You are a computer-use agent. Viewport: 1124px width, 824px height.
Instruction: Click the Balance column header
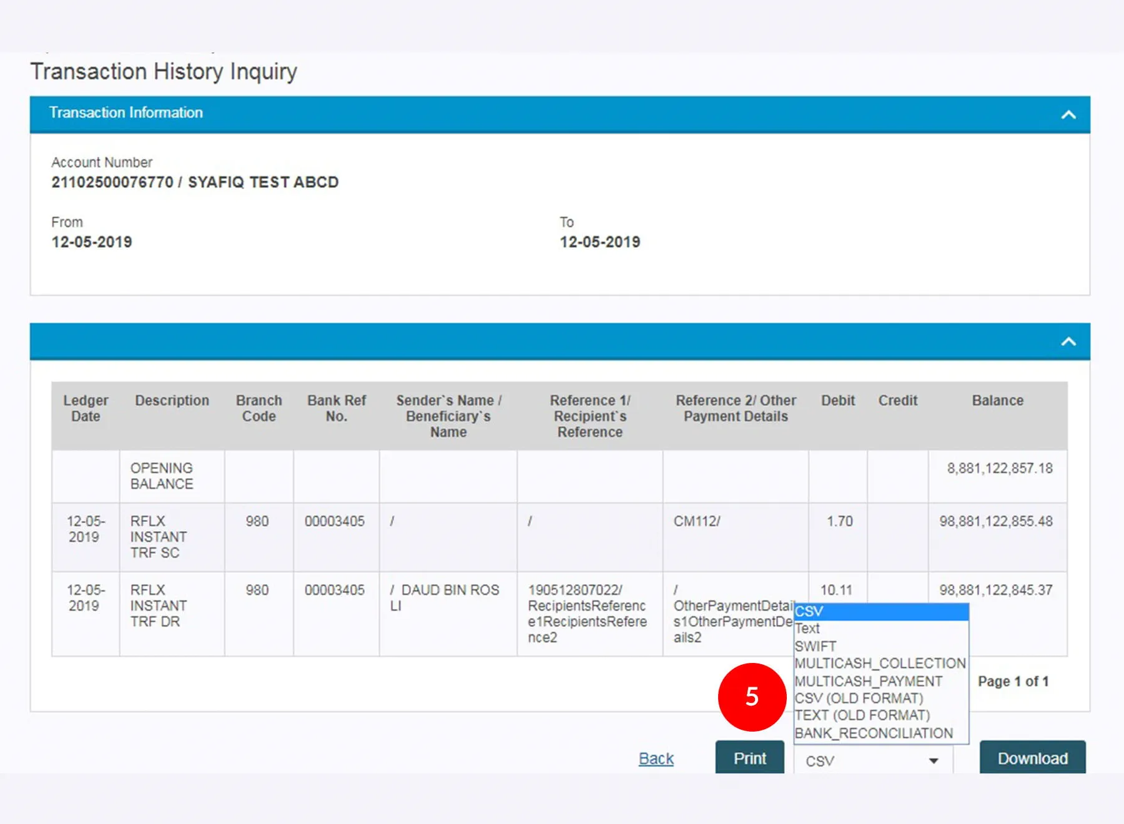click(x=997, y=401)
